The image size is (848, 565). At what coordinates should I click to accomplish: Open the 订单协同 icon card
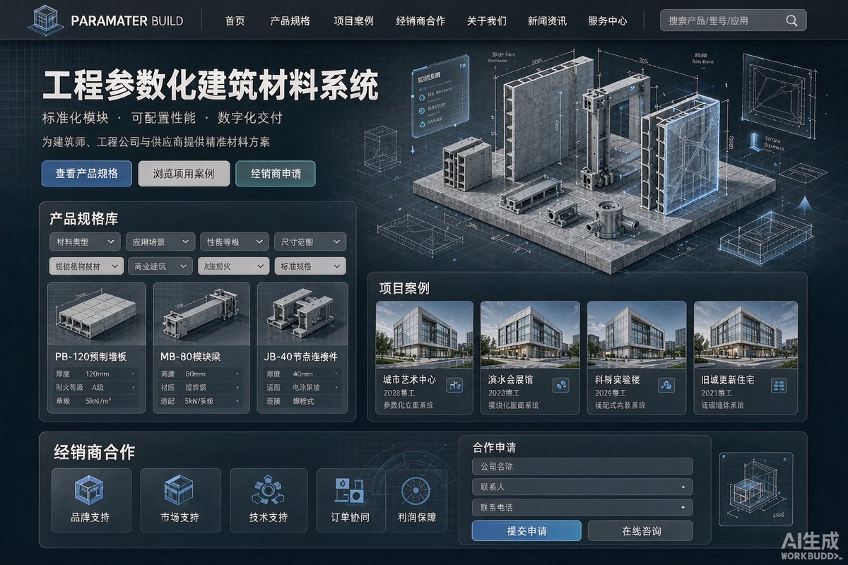click(x=350, y=499)
